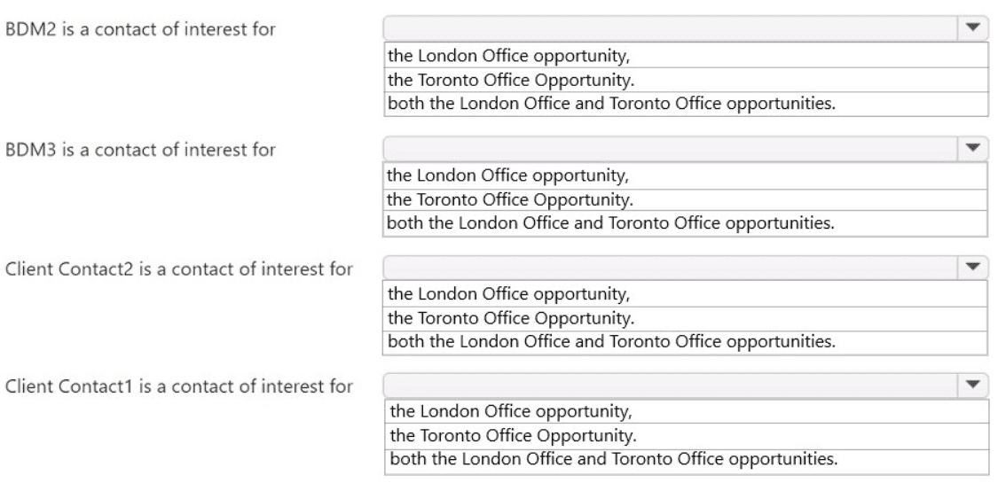The image size is (998, 483).
Task: Select Toronto Office Opportunity for Client Contact2
Action: (686, 318)
